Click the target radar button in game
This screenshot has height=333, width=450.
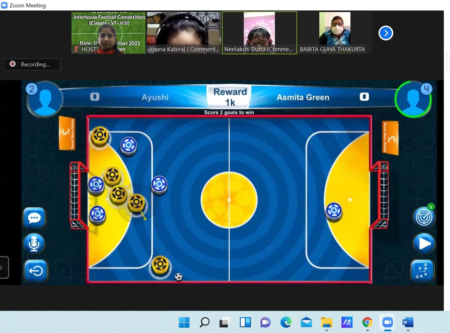[x=424, y=217]
